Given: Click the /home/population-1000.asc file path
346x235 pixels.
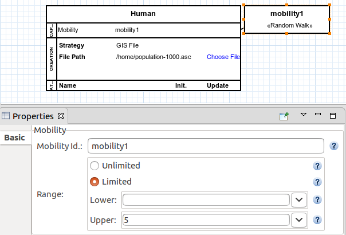Looking at the screenshot, I should click(x=154, y=57).
